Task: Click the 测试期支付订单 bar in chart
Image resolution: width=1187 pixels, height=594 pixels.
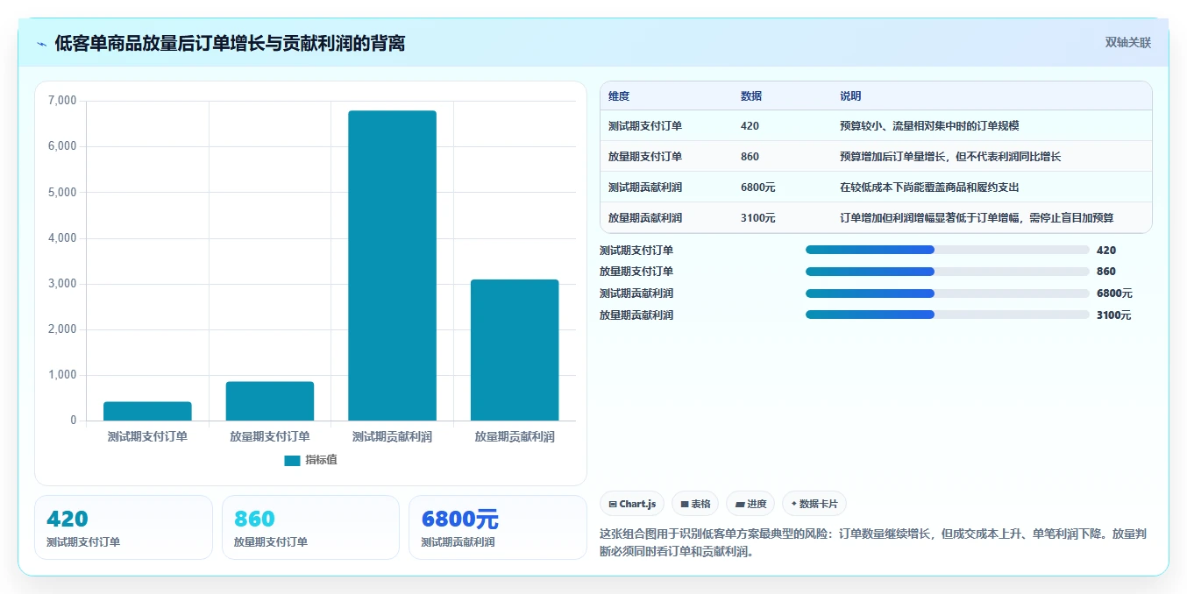Action: point(147,411)
